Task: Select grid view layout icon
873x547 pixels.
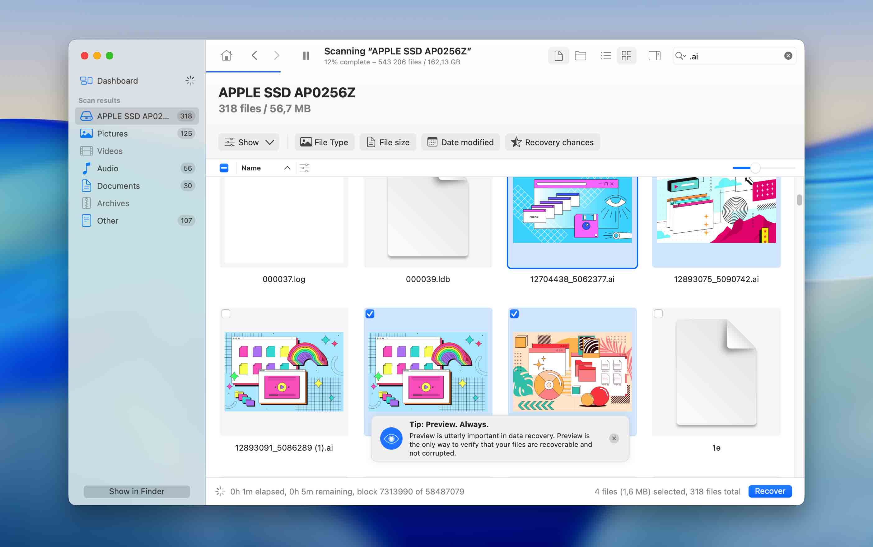Action: click(627, 56)
